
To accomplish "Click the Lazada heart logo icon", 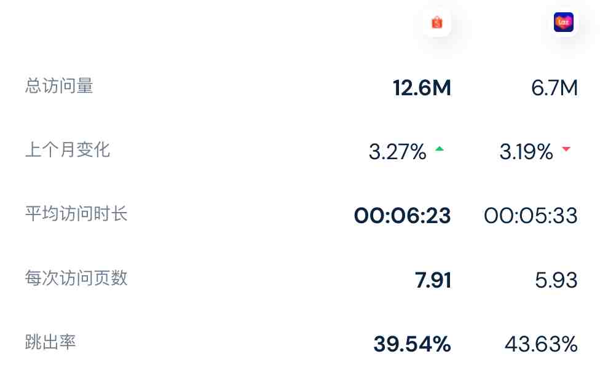I will (x=564, y=22).
